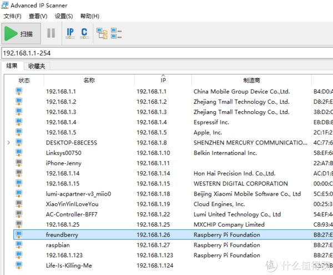
Task: Switch to the 收藏夹 tab
Action: point(37,66)
